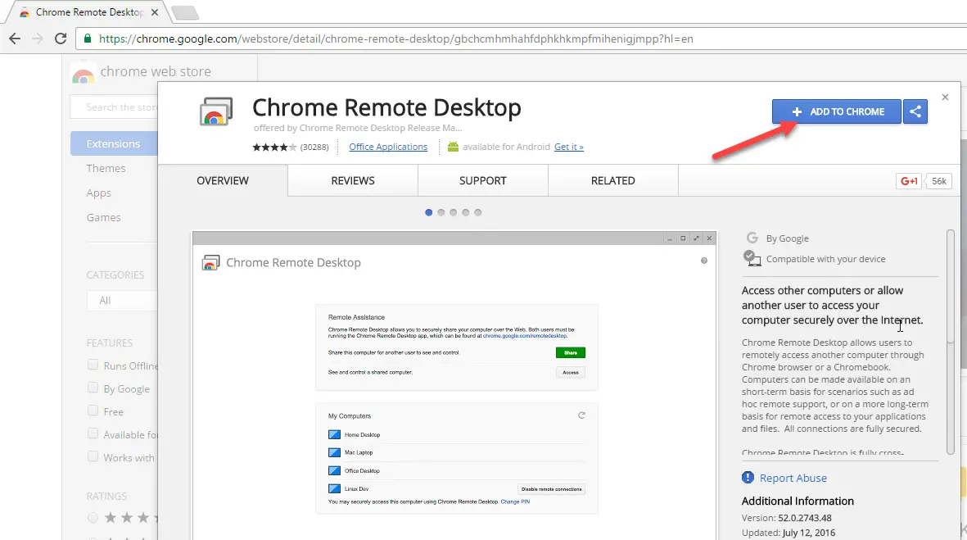
Task: Open the Related tab
Action: click(613, 181)
